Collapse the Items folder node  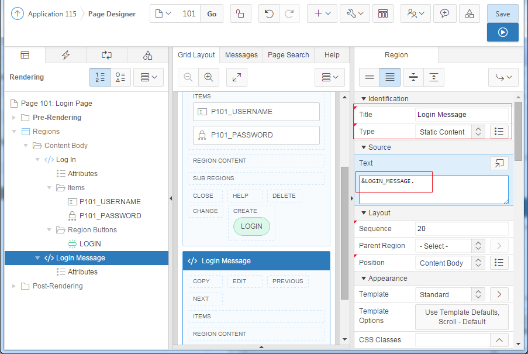click(49, 188)
